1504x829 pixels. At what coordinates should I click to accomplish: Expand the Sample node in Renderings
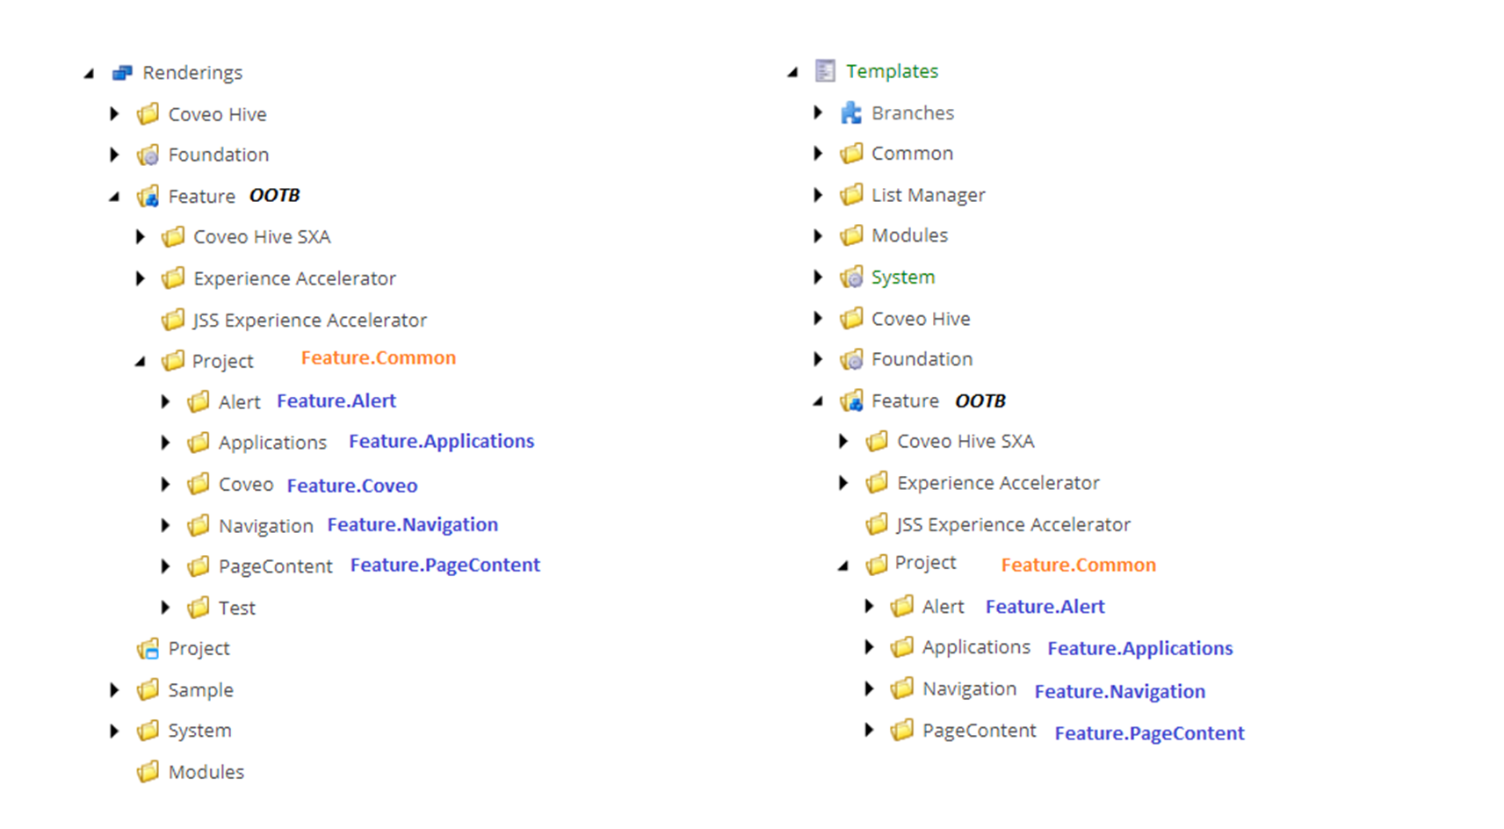point(114,689)
